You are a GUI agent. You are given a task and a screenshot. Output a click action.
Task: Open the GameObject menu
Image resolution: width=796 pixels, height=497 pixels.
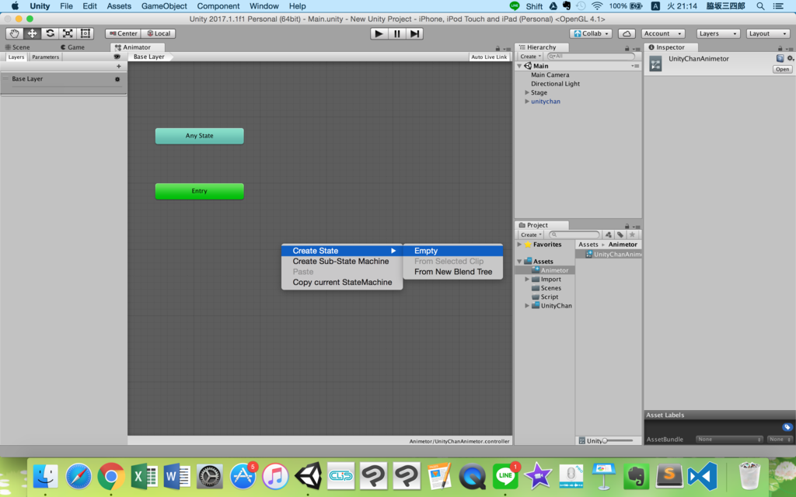(164, 6)
